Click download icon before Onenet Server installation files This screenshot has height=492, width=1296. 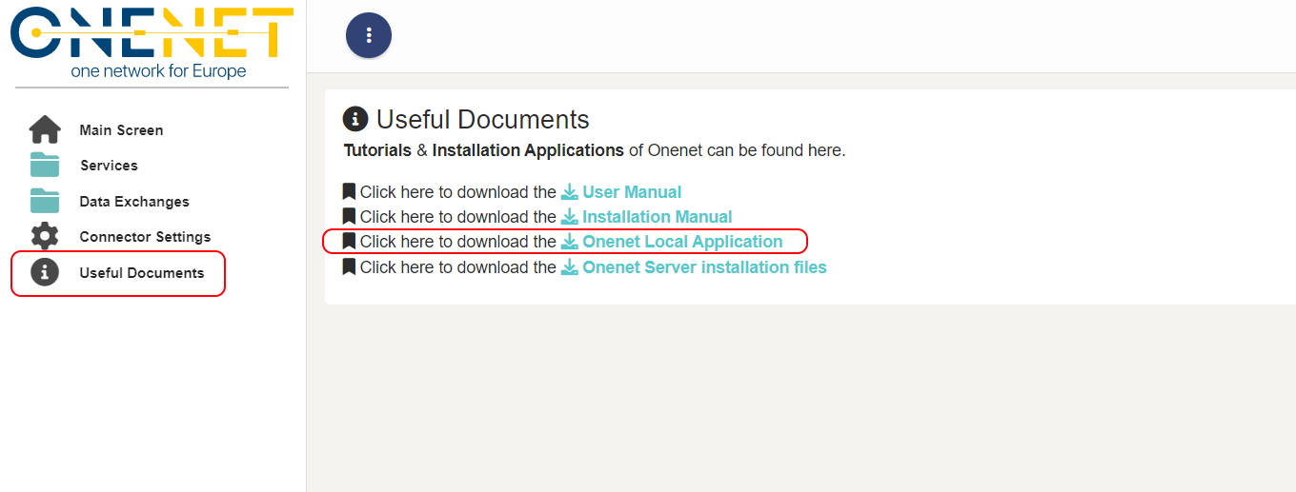570,267
